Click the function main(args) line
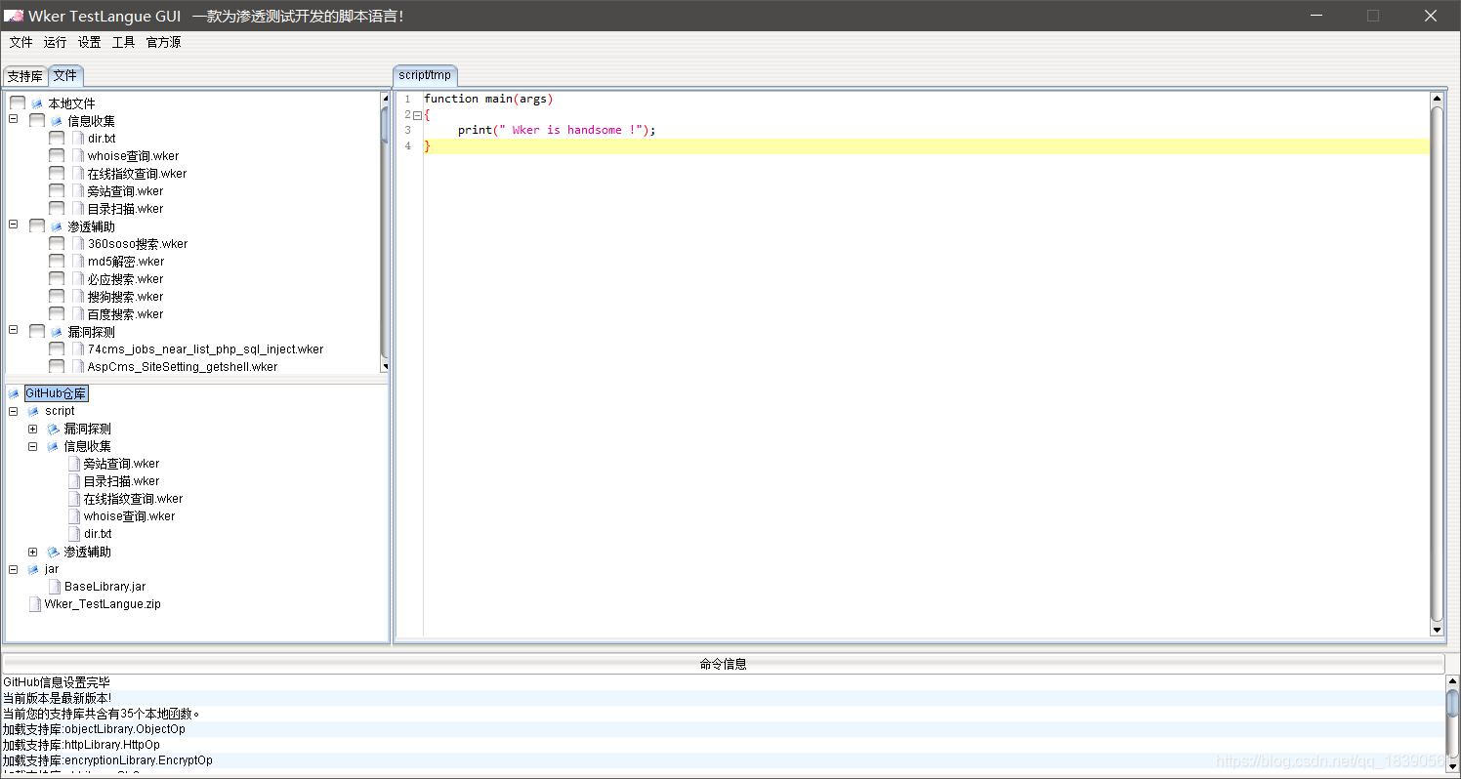 click(488, 99)
